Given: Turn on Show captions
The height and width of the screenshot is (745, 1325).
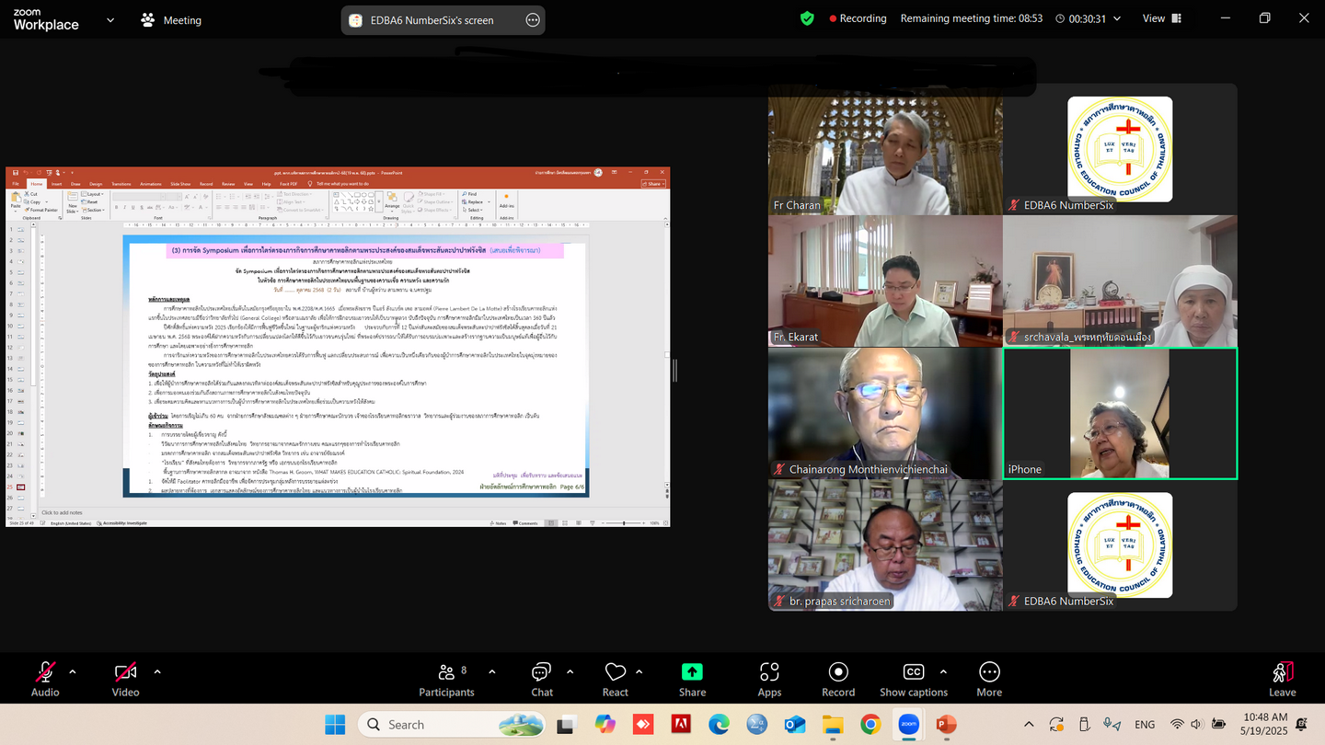Looking at the screenshot, I should [914, 679].
